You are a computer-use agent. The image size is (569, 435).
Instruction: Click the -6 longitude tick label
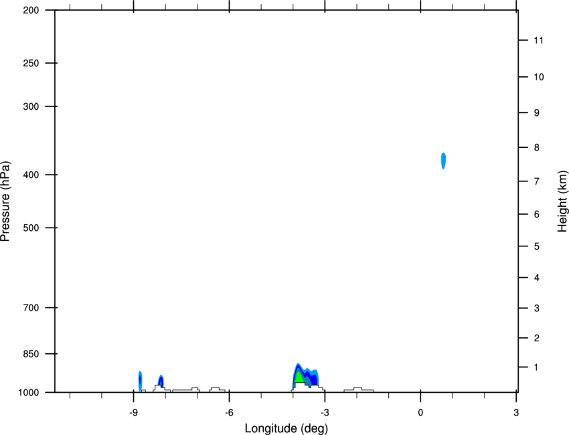click(x=229, y=412)
